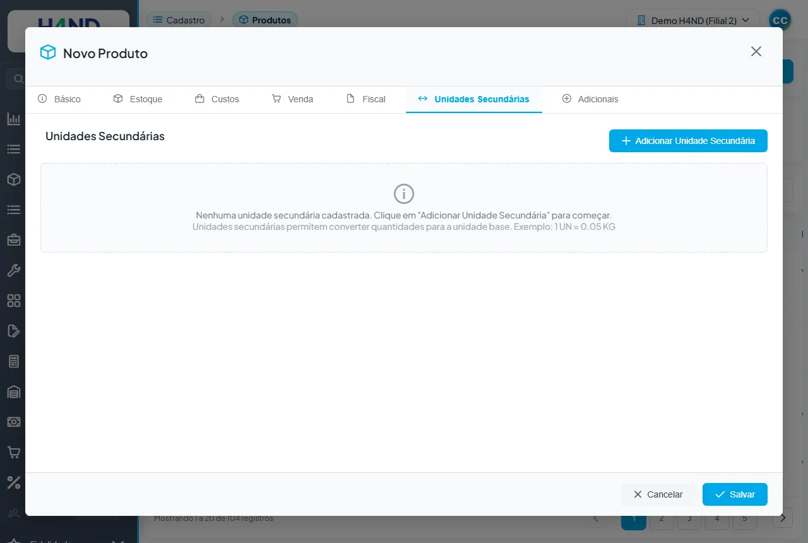808x543 pixels.
Task: Click the chart icon in the left sidebar
Action: click(13, 119)
